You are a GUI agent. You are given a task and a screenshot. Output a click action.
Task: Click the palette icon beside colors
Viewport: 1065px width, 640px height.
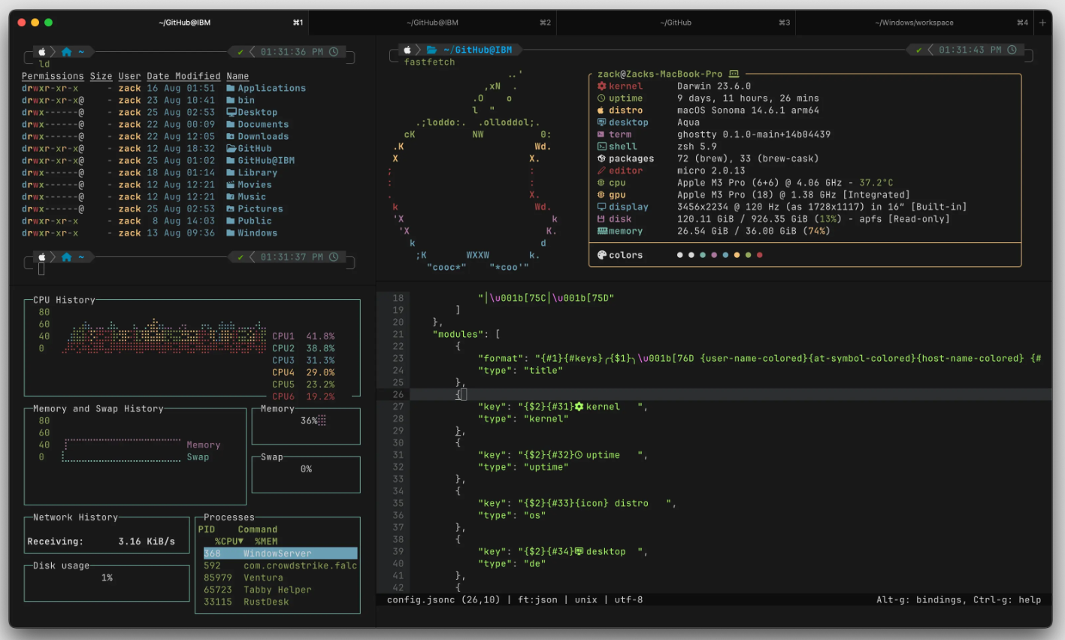tap(601, 255)
